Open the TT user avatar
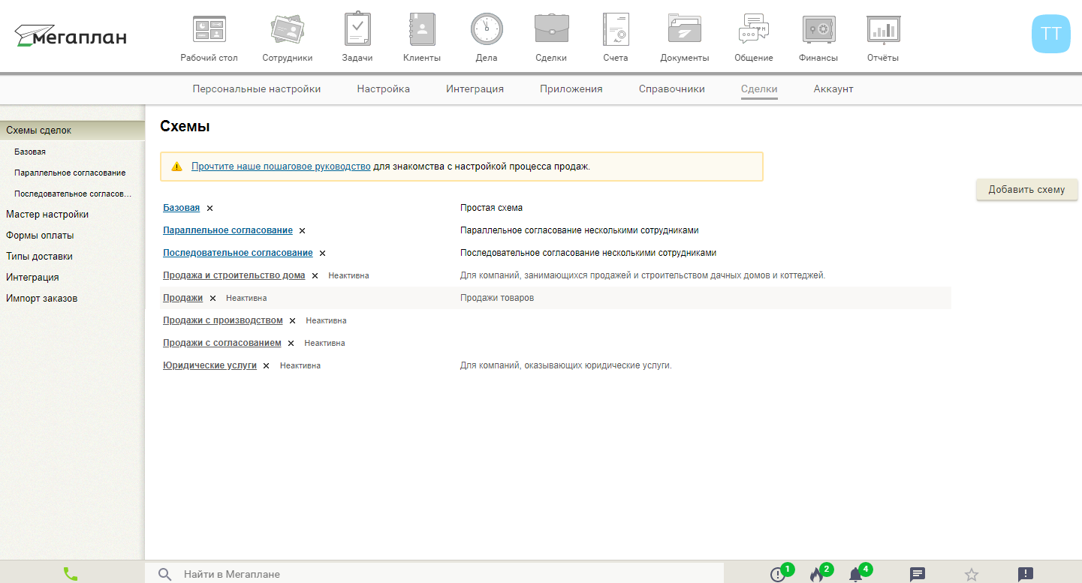Image resolution: width=1082 pixels, height=583 pixels. coord(1051,34)
